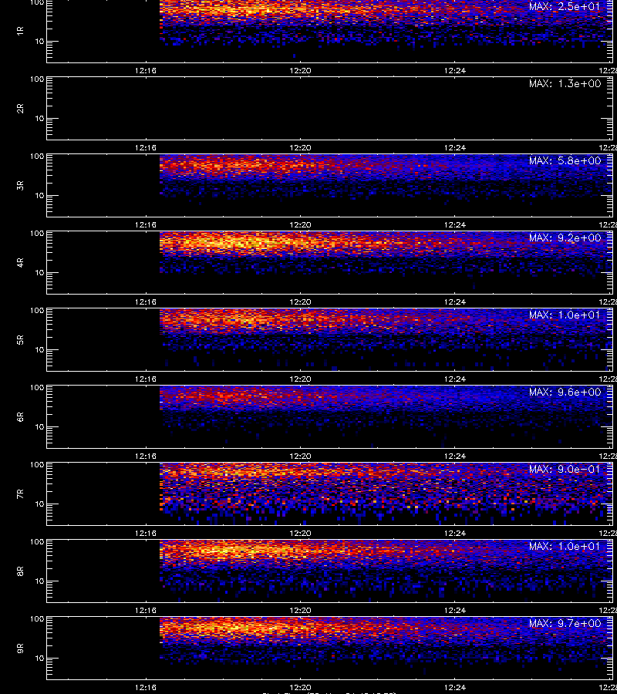Click the 12:24 time tick under panel 6R
The image size is (617, 694).
(455, 456)
